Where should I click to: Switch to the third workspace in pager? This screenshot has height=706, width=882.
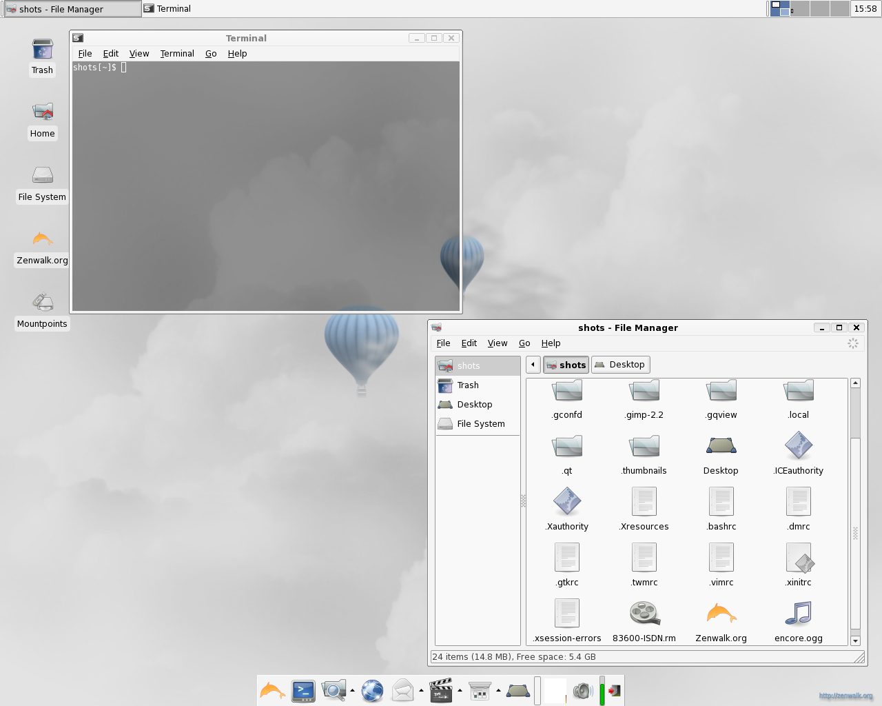[x=820, y=9]
